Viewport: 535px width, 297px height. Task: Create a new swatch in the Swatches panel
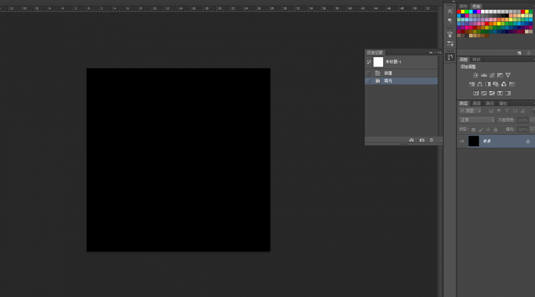click(519, 53)
